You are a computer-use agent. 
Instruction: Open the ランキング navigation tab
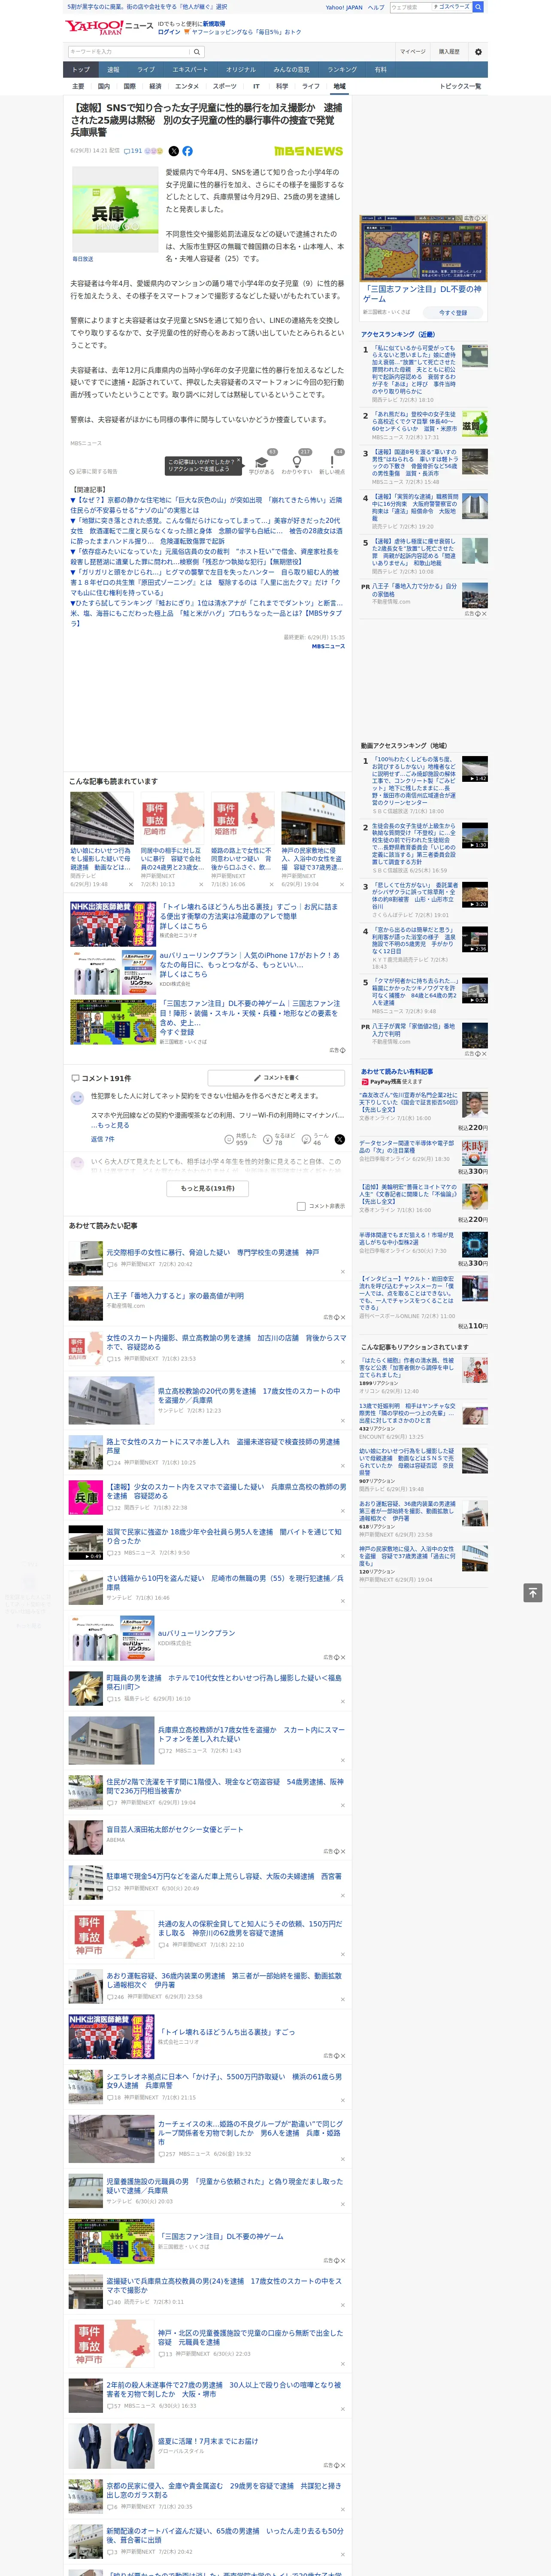point(342,70)
